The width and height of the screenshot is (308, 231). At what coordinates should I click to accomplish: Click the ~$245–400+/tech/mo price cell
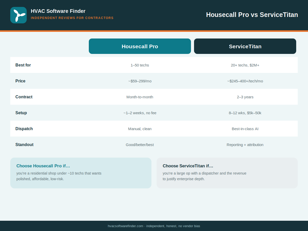245,81
